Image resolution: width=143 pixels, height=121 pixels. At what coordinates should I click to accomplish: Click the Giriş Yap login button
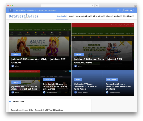(x=128, y=10)
